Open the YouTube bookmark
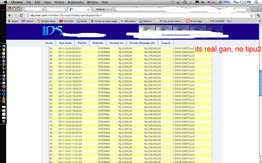 66,21
